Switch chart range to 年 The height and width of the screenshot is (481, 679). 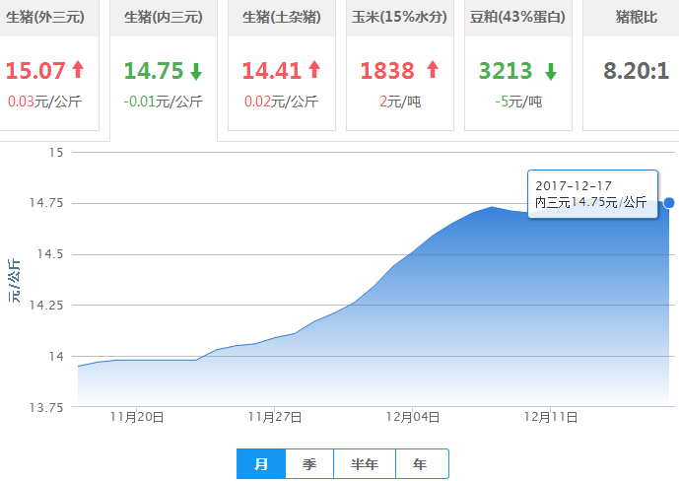421,464
